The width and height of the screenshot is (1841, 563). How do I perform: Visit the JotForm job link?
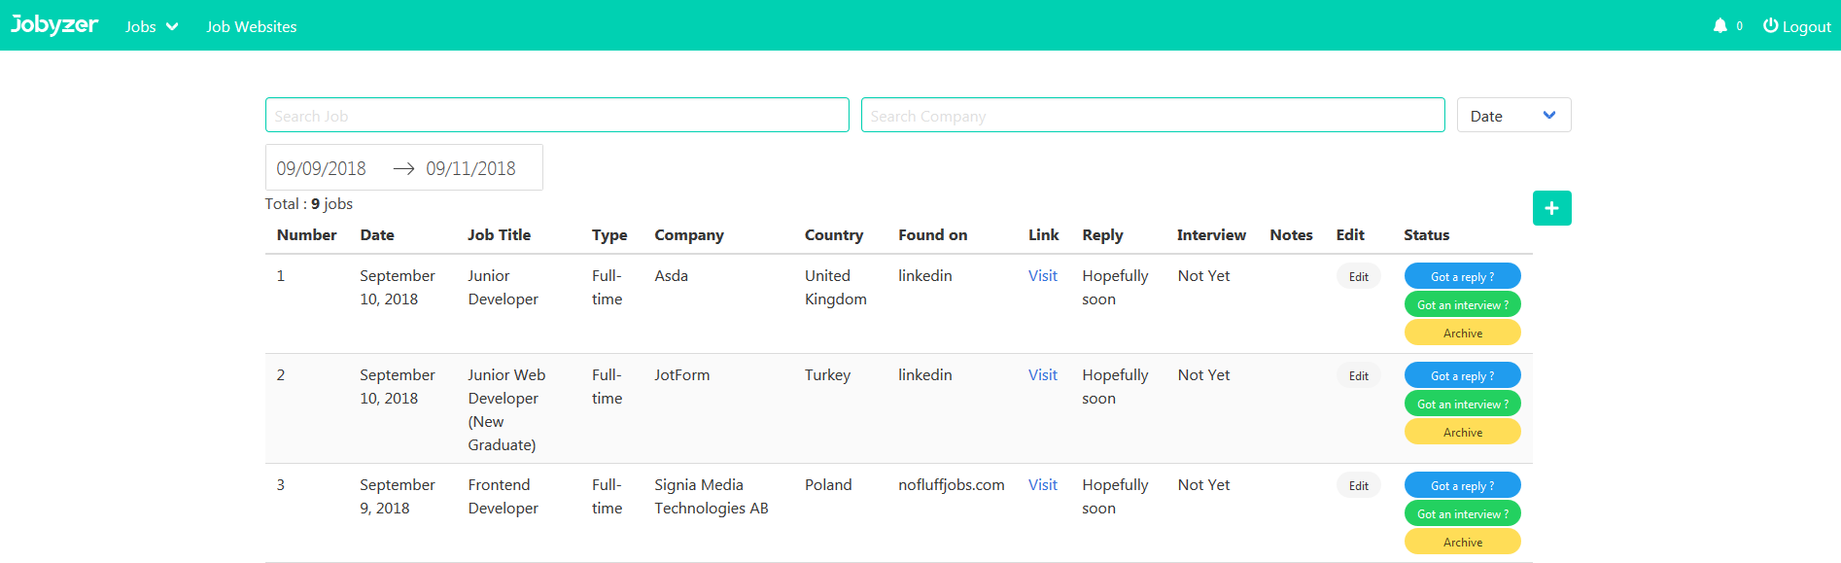click(1042, 375)
